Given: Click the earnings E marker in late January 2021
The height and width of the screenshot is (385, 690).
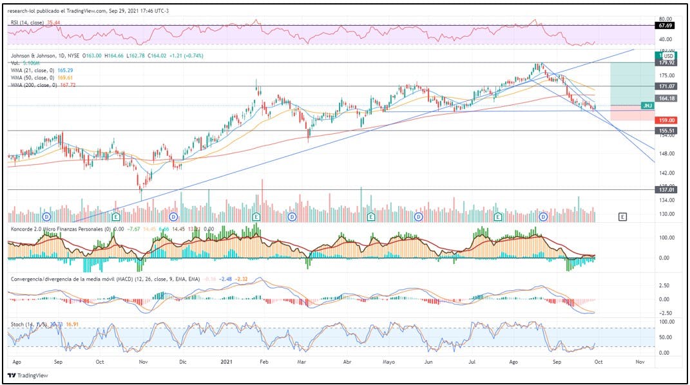Looking at the screenshot, I should click(x=256, y=217).
